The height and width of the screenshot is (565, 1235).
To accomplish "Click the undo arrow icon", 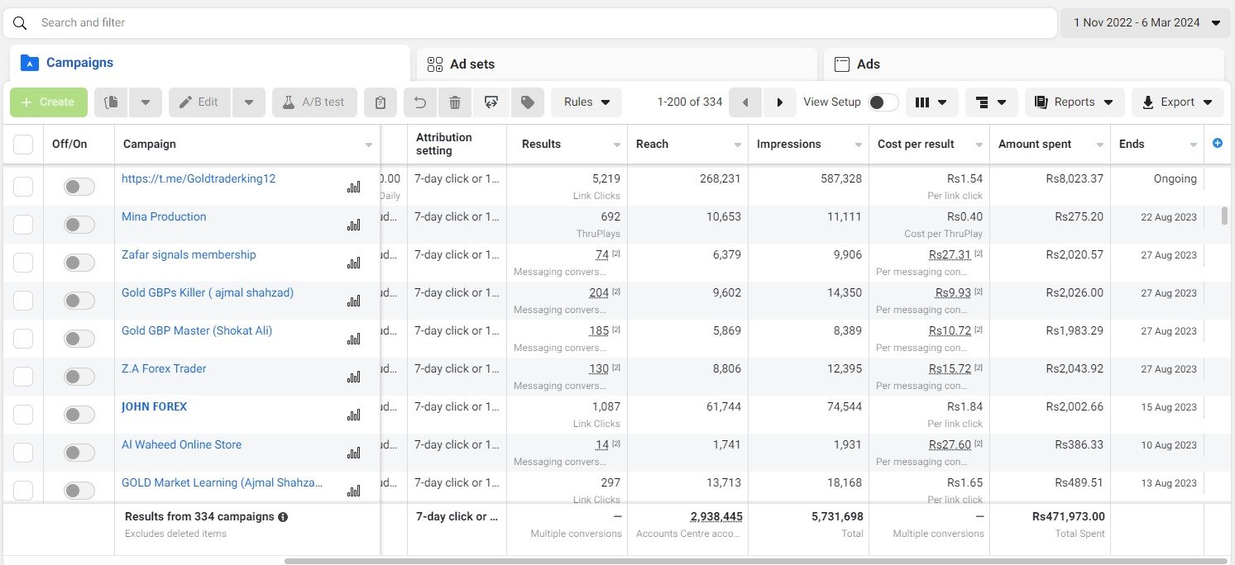I will (x=420, y=102).
